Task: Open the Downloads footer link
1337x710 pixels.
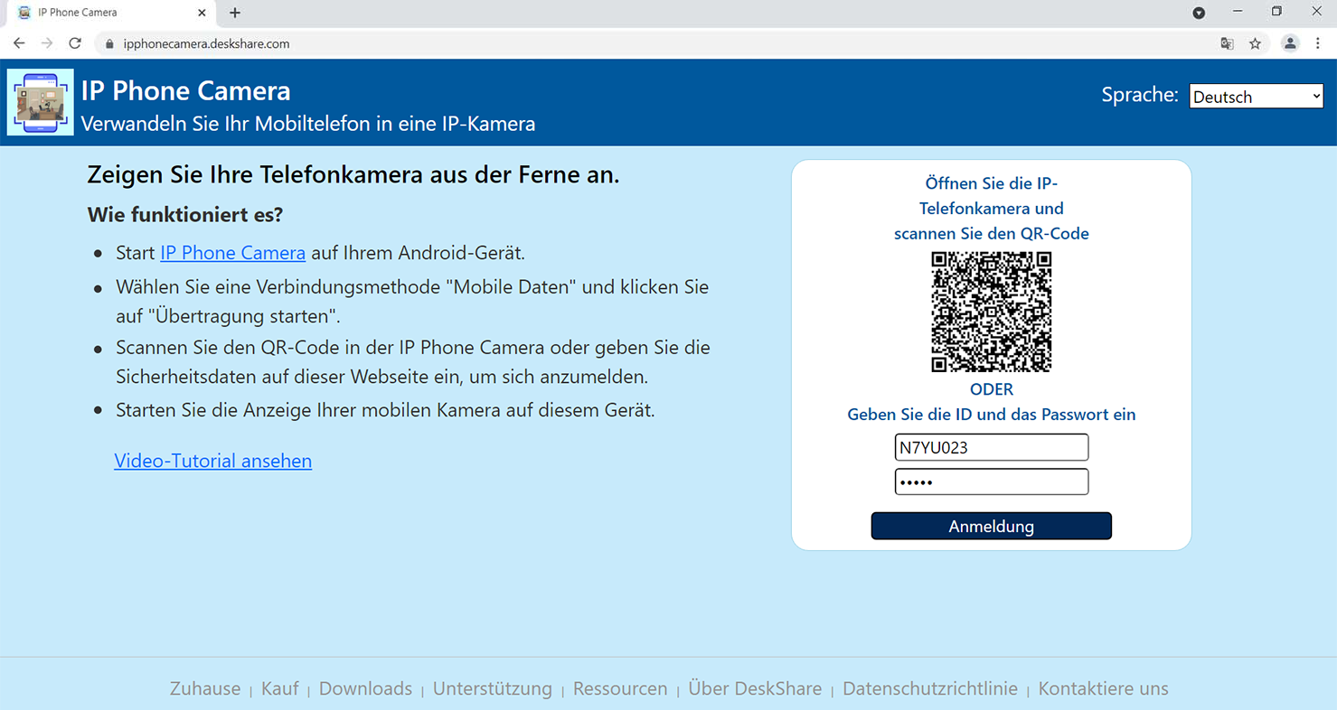Action: coord(365,688)
